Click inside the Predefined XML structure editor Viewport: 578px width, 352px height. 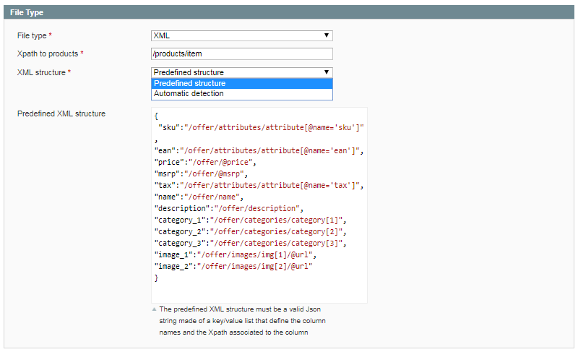click(x=259, y=205)
